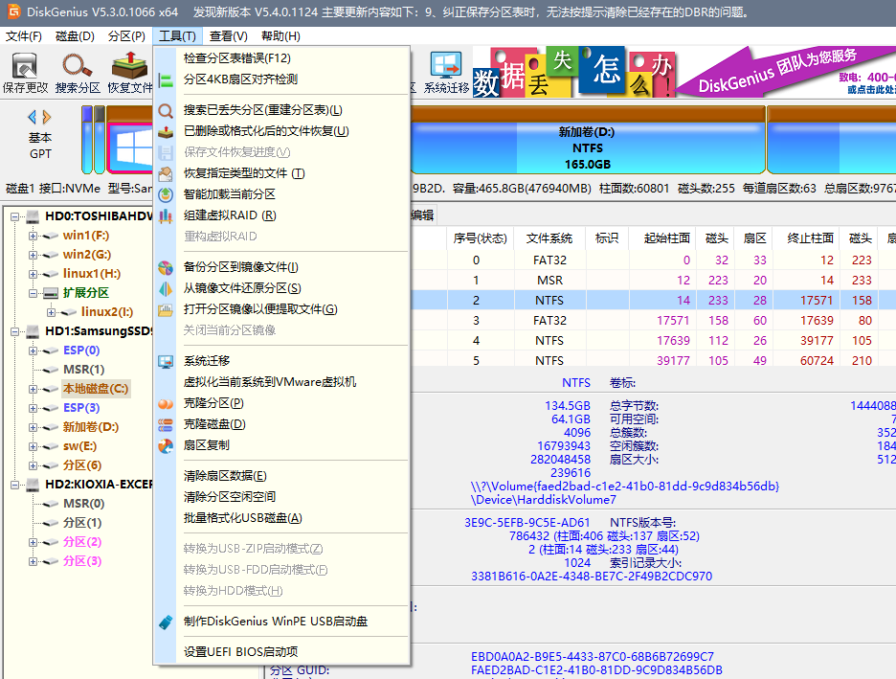The image size is (896, 679).
Task: Click monitor icon beside 系统迁移 menu entry
Action: [x=166, y=361]
